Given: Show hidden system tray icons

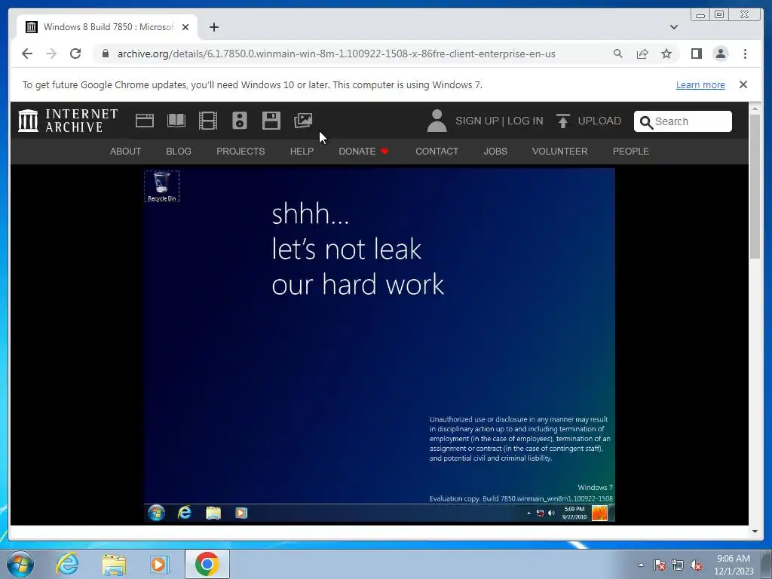Looking at the screenshot, I should tap(641, 565).
